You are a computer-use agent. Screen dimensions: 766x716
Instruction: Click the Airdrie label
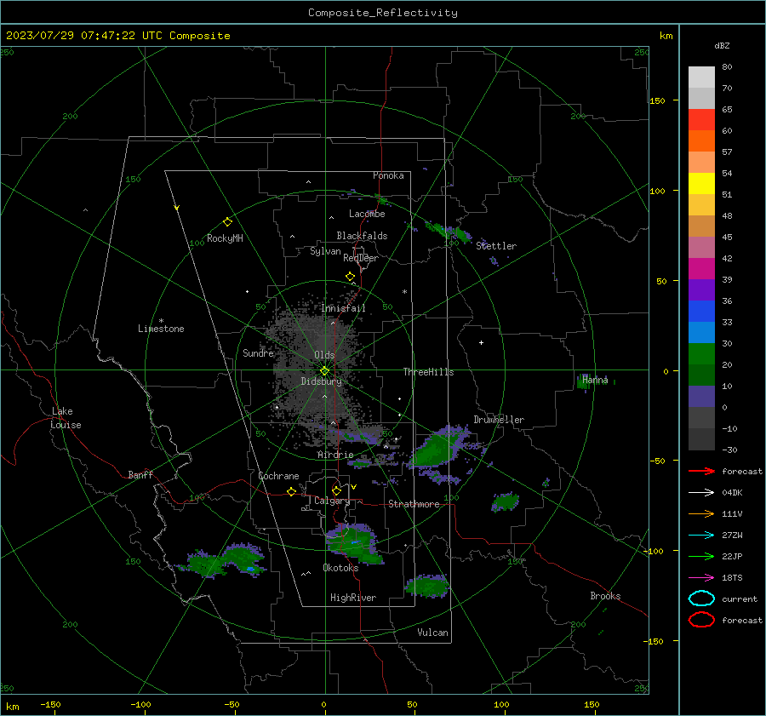point(335,455)
